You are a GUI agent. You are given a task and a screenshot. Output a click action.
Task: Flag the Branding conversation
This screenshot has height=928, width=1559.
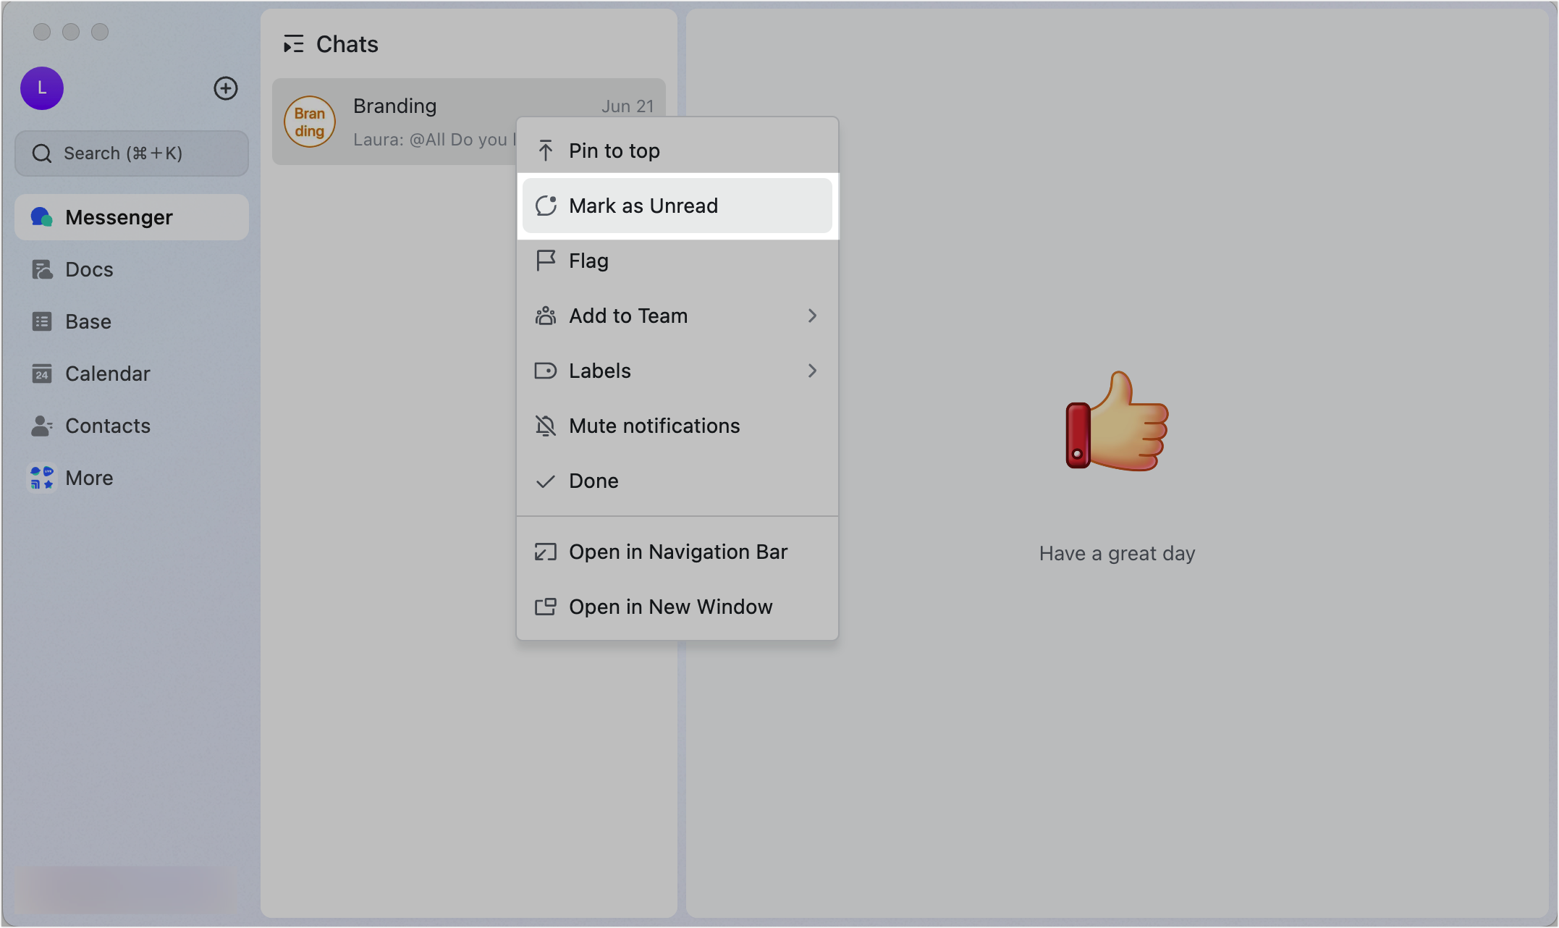point(588,261)
